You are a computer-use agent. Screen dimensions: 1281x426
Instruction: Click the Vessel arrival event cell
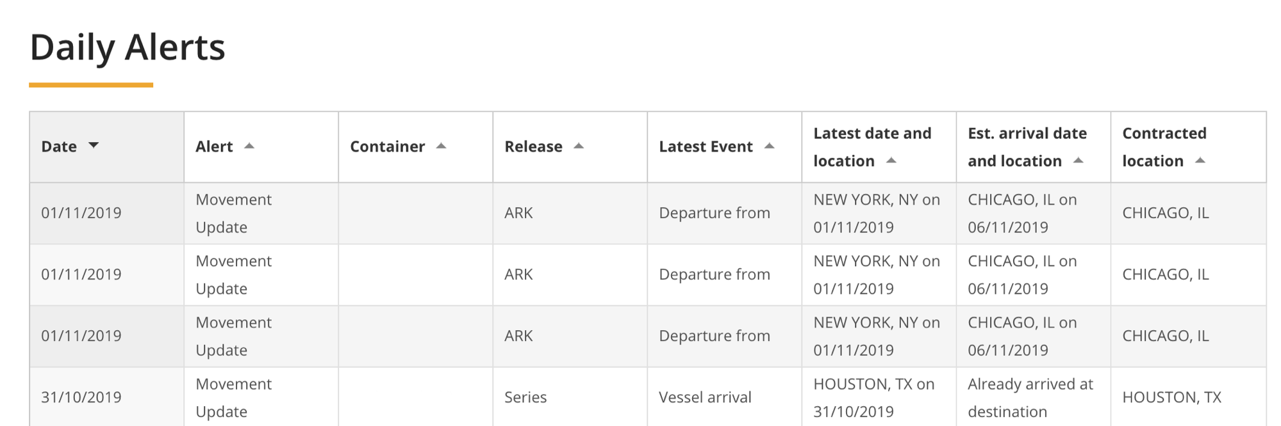point(705,397)
